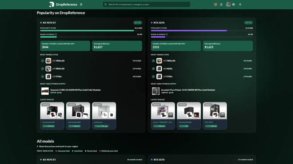Screen dimensions: 293x164
Task: Open Seasonic CORE GX 850W power supply image
Action: [45, 91]
